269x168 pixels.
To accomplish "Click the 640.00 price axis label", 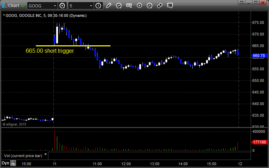I will [x=258, y=104].
